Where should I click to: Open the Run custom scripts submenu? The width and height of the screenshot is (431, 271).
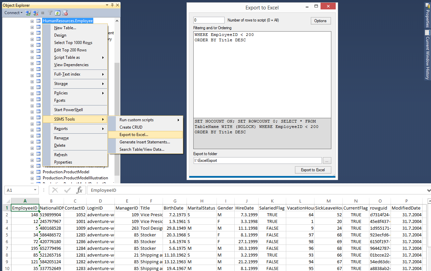[145, 120]
